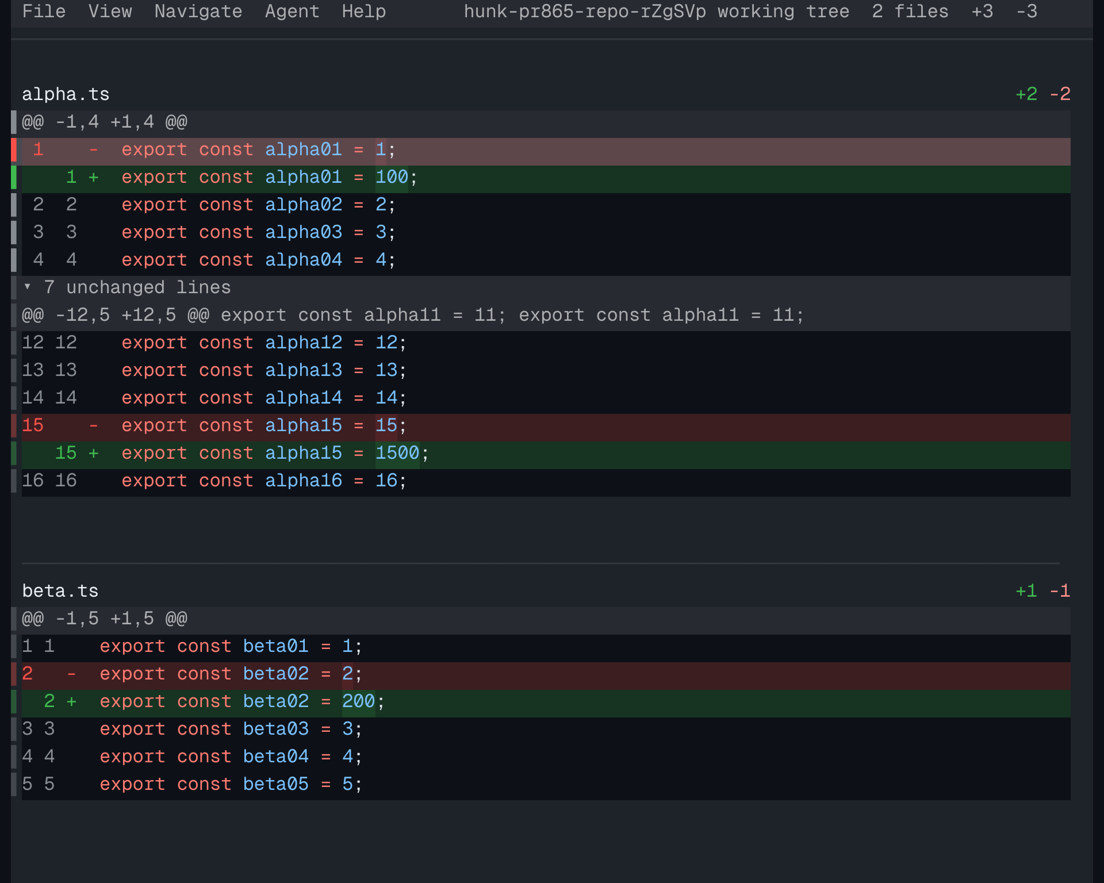Click the total +3 additions in title bar
This screenshot has height=883, width=1104.
tap(982, 11)
